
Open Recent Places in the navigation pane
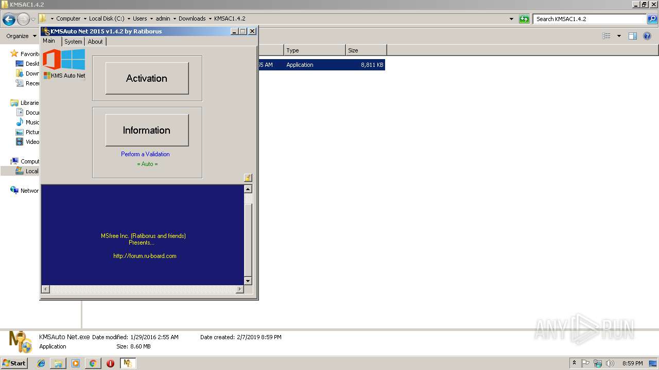point(28,83)
